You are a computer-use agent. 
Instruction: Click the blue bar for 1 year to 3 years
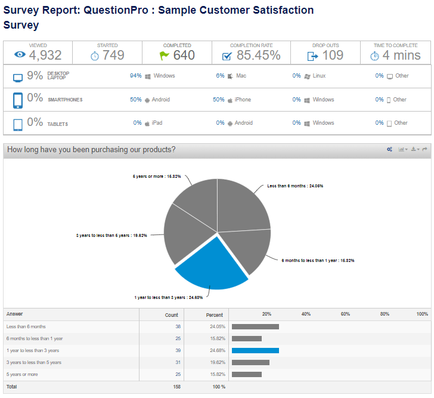pyautogui.click(x=255, y=351)
